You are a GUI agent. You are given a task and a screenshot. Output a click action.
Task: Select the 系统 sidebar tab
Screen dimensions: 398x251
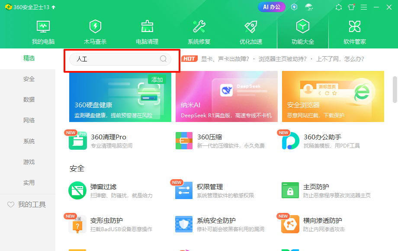pyautogui.click(x=29, y=141)
